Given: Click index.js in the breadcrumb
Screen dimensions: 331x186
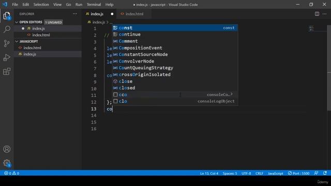Looking at the screenshot, I should pos(99,22).
